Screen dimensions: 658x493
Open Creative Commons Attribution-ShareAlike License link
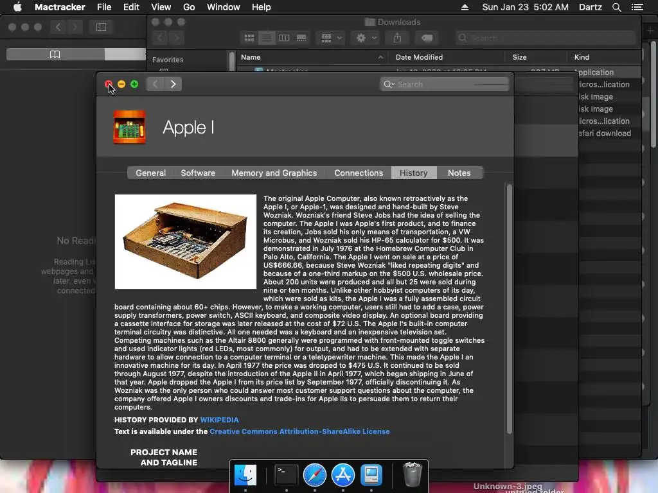(299, 431)
